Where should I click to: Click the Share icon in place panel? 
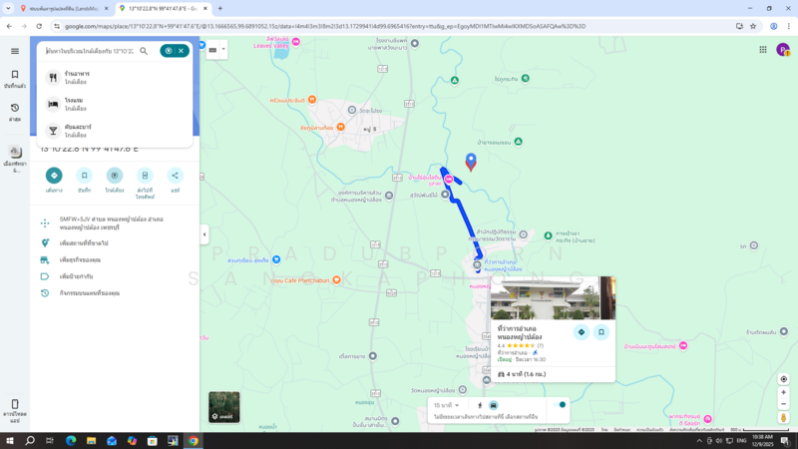click(176, 176)
